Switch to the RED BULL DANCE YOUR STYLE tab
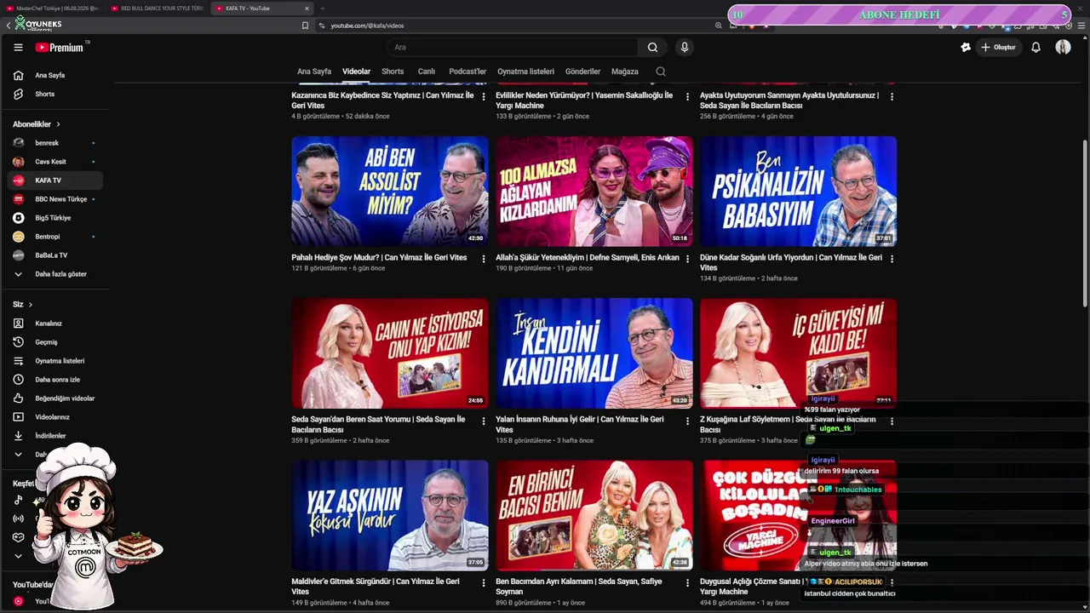 [x=158, y=9]
